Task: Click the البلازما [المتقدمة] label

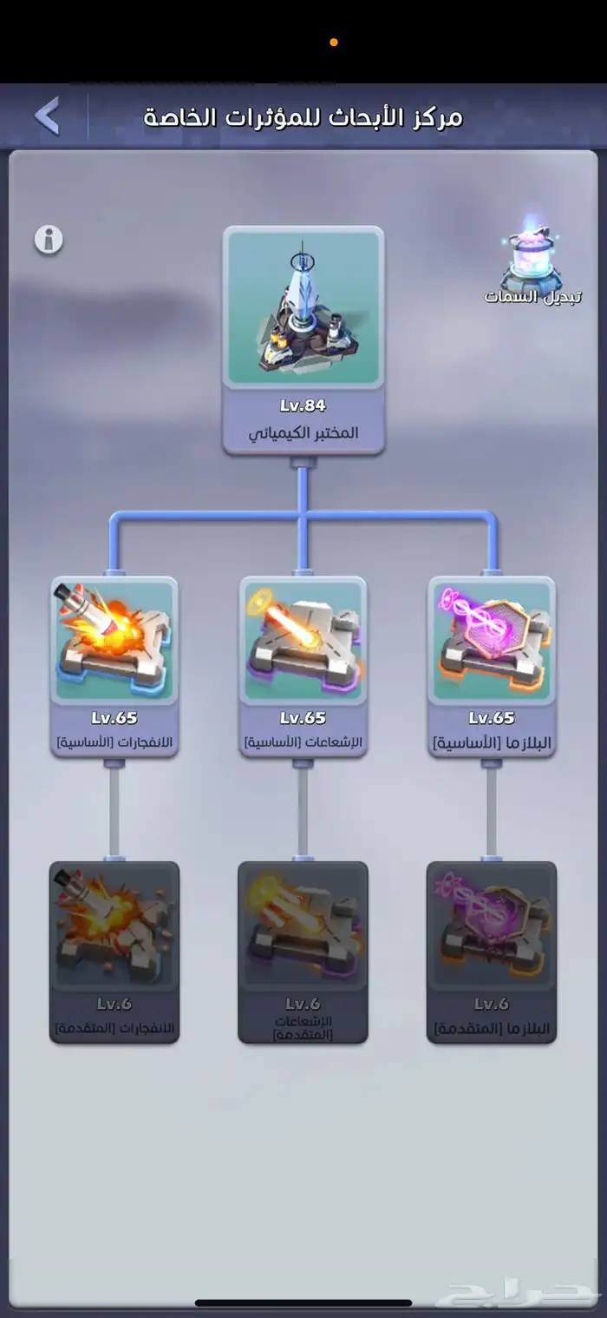Action: (492, 1029)
